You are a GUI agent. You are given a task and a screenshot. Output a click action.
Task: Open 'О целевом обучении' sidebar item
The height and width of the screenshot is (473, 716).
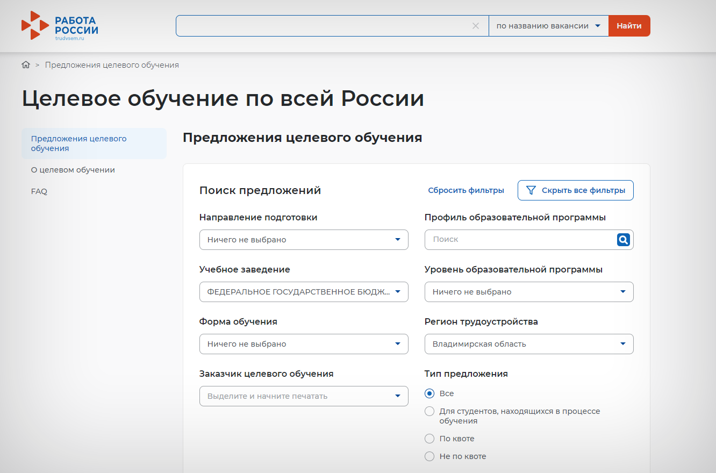(73, 170)
